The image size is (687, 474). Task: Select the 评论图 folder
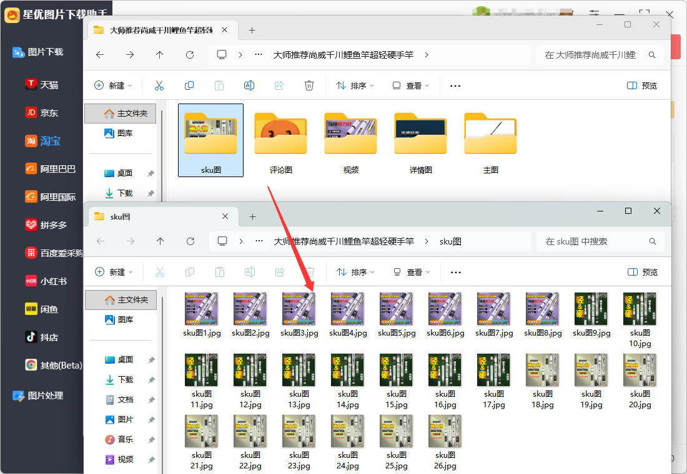[280, 142]
